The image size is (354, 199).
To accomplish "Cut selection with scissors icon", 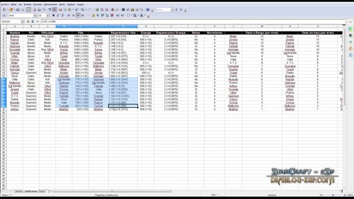I will click(x=60, y=10).
